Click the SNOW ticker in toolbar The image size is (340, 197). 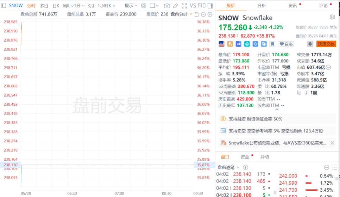pyautogui.click(x=16, y=5)
